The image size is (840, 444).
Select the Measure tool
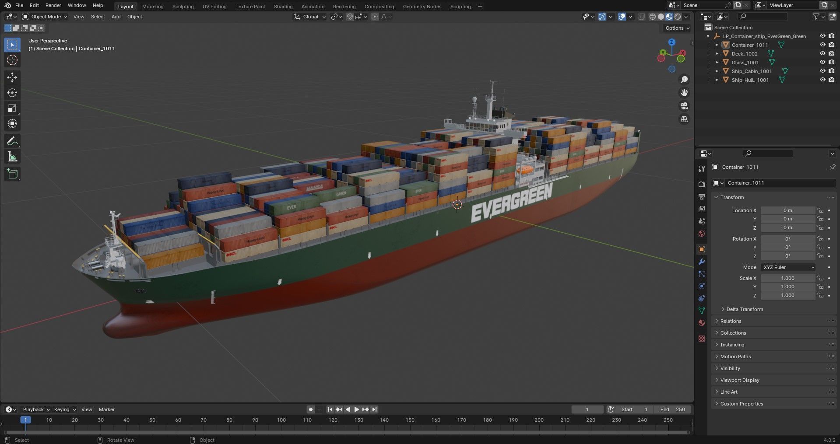click(12, 156)
